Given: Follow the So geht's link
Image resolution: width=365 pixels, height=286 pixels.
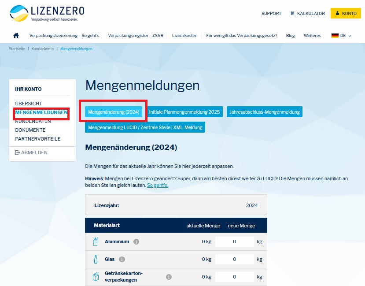Looking at the screenshot, I should (158, 186).
